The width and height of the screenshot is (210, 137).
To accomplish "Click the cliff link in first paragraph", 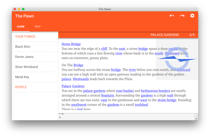I will (104, 49).
